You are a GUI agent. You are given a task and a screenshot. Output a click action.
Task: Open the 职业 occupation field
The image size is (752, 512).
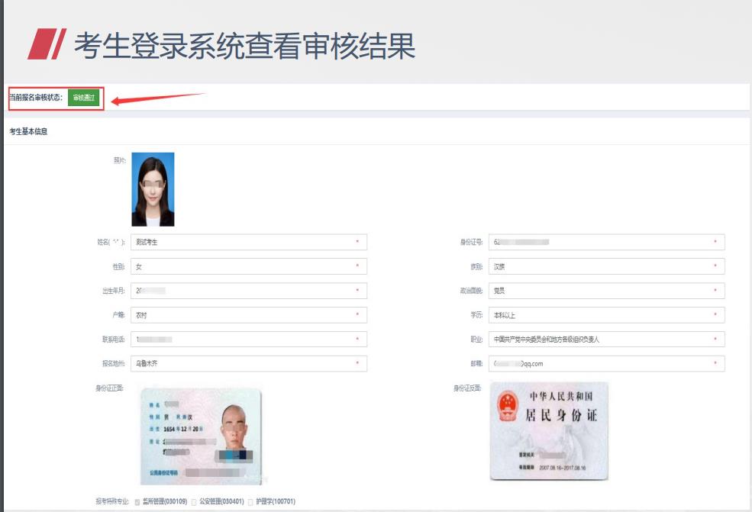(x=606, y=340)
